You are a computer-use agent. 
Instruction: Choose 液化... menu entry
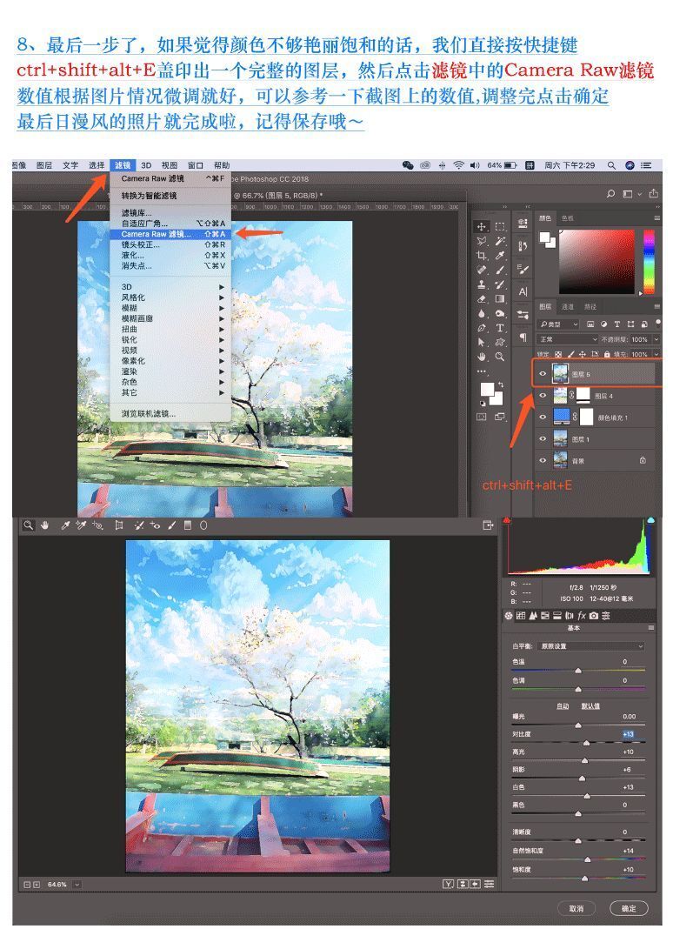(170, 256)
